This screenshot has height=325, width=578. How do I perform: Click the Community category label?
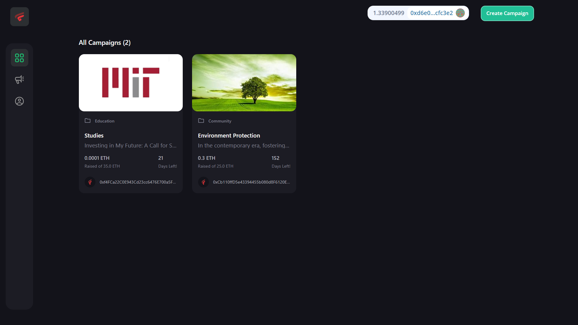(x=220, y=121)
